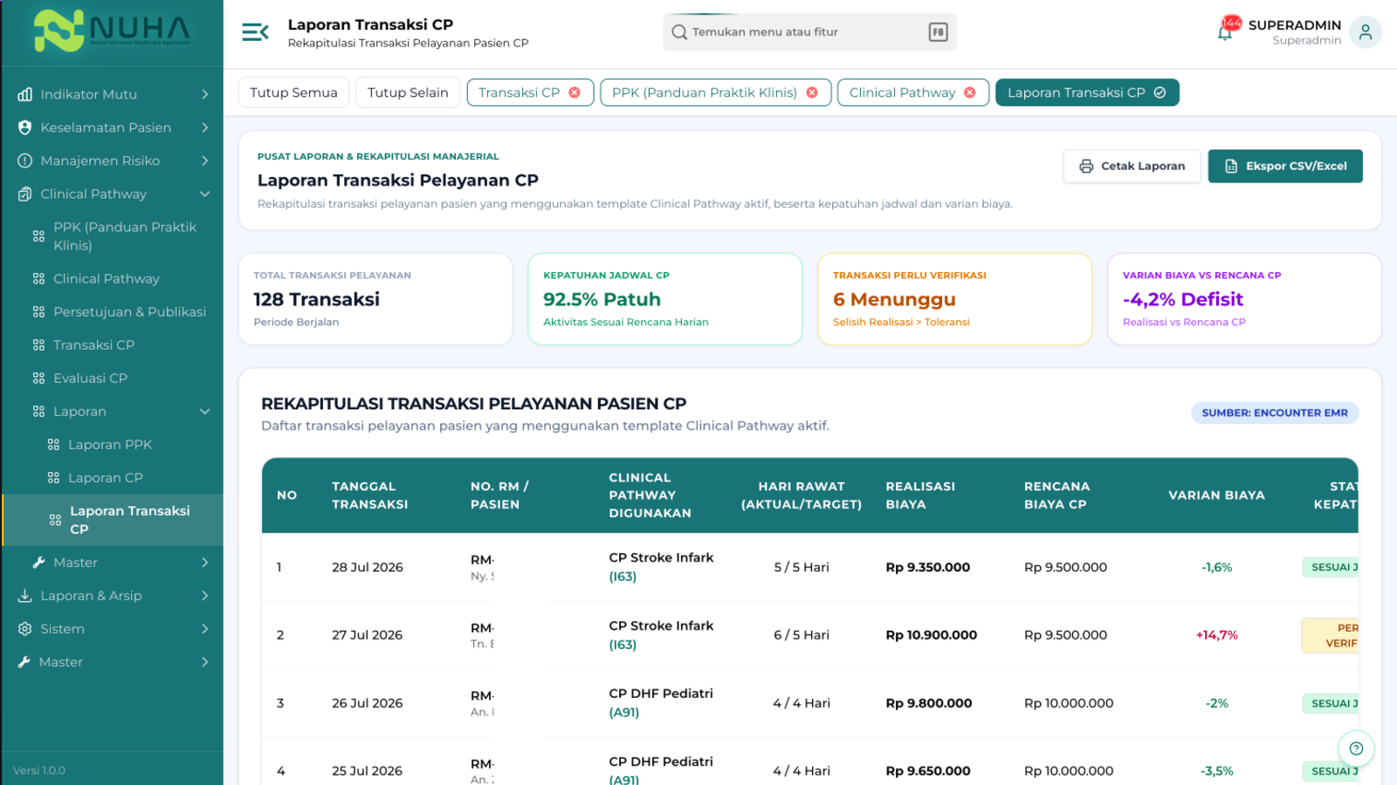Click the Ekspor CSV/Excel button
Image resolution: width=1397 pixels, height=785 pixels.
pos(1285,166)
